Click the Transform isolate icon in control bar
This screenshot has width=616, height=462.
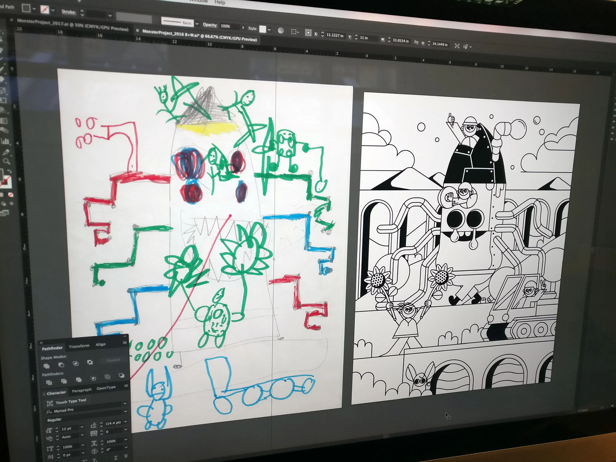pos(457,46)
